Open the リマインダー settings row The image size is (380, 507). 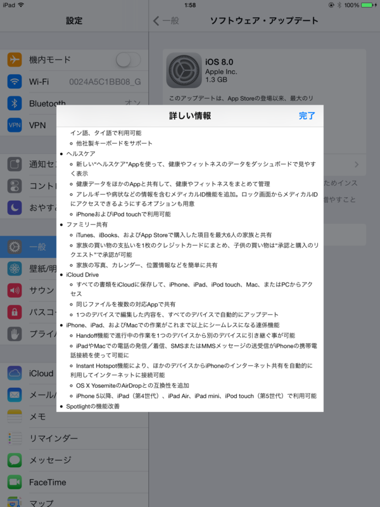(74, 438)
